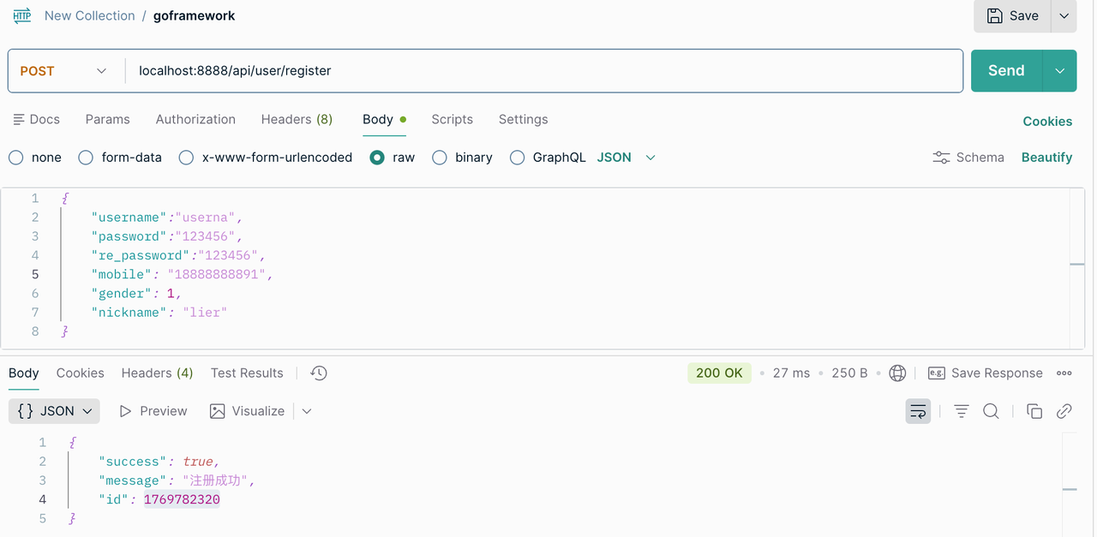Image resolution: width=1097 pixels, height=537 pixels.
Task: Open the New Collection breadcrumb
Action: pyautogui.click(x=89, y=15)
